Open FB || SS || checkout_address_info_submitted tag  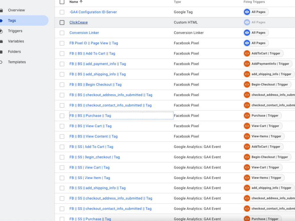click(111, 198)
